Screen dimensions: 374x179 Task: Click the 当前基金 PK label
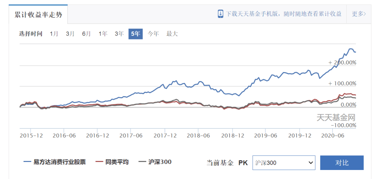pos(227,163)
